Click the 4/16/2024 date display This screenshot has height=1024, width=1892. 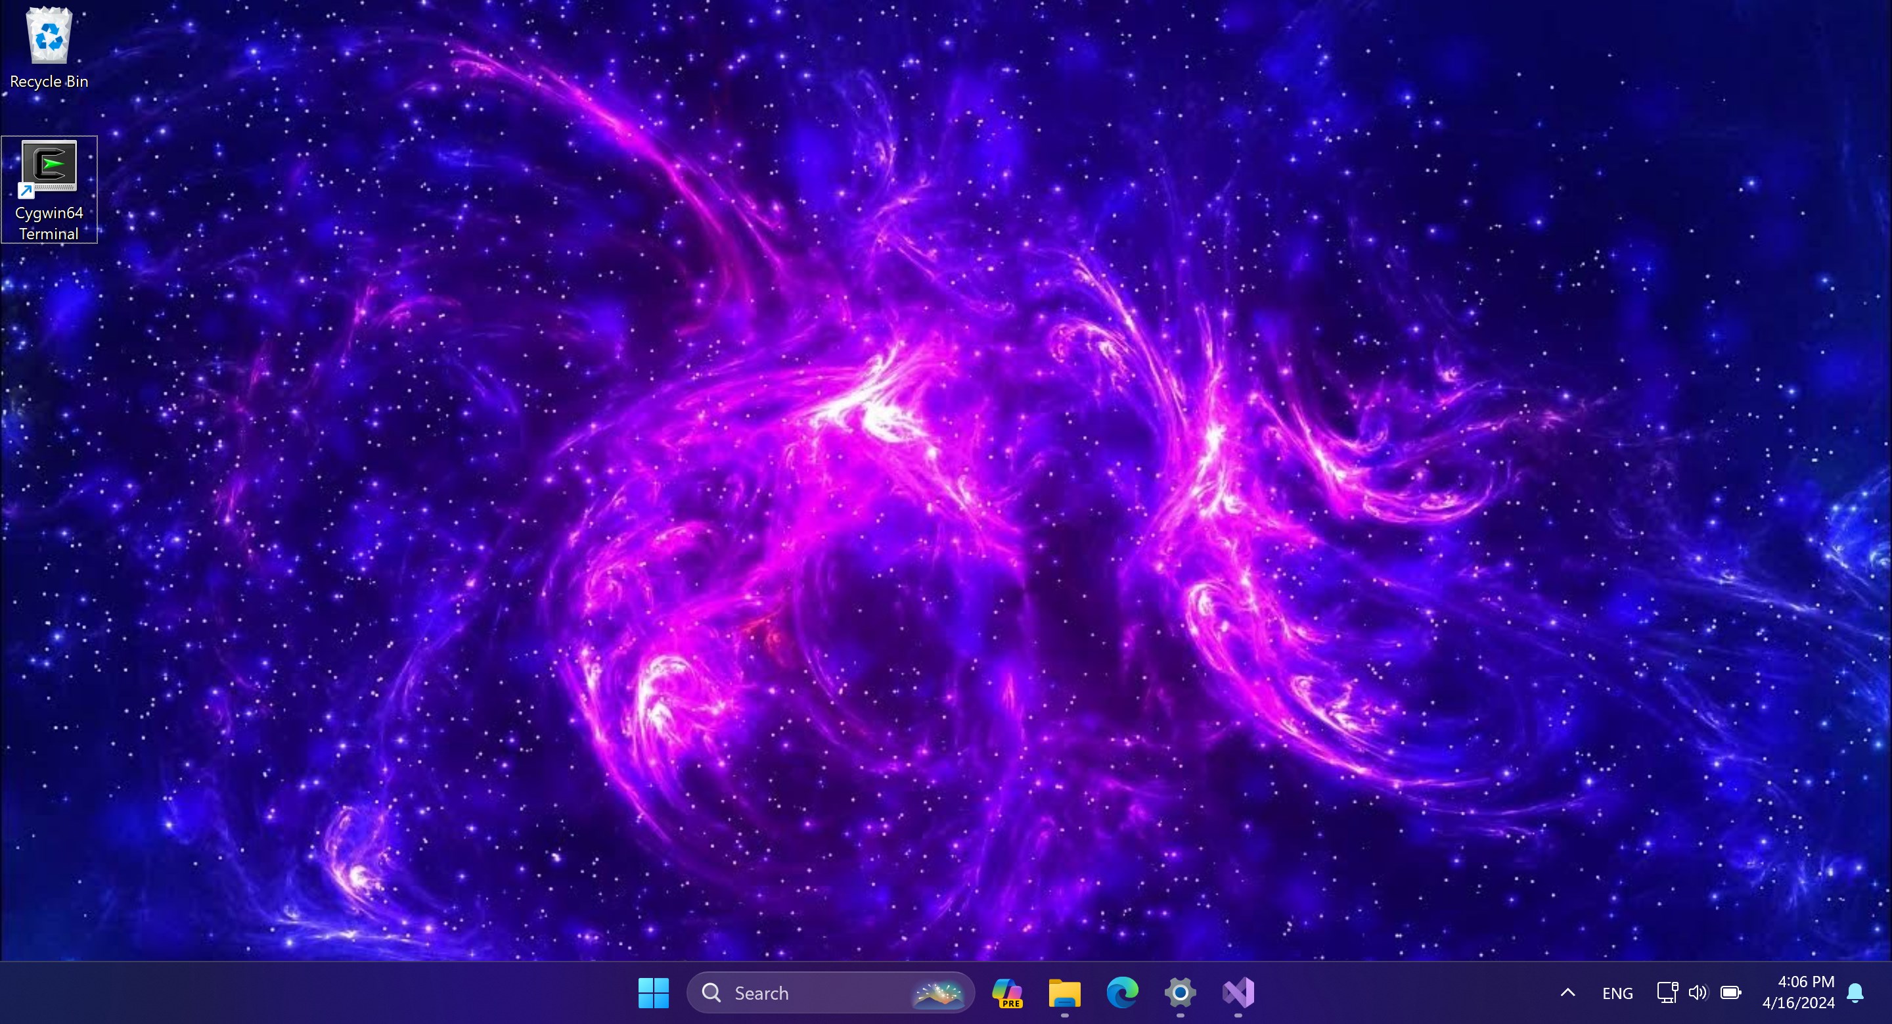tap(1797, 1004)
